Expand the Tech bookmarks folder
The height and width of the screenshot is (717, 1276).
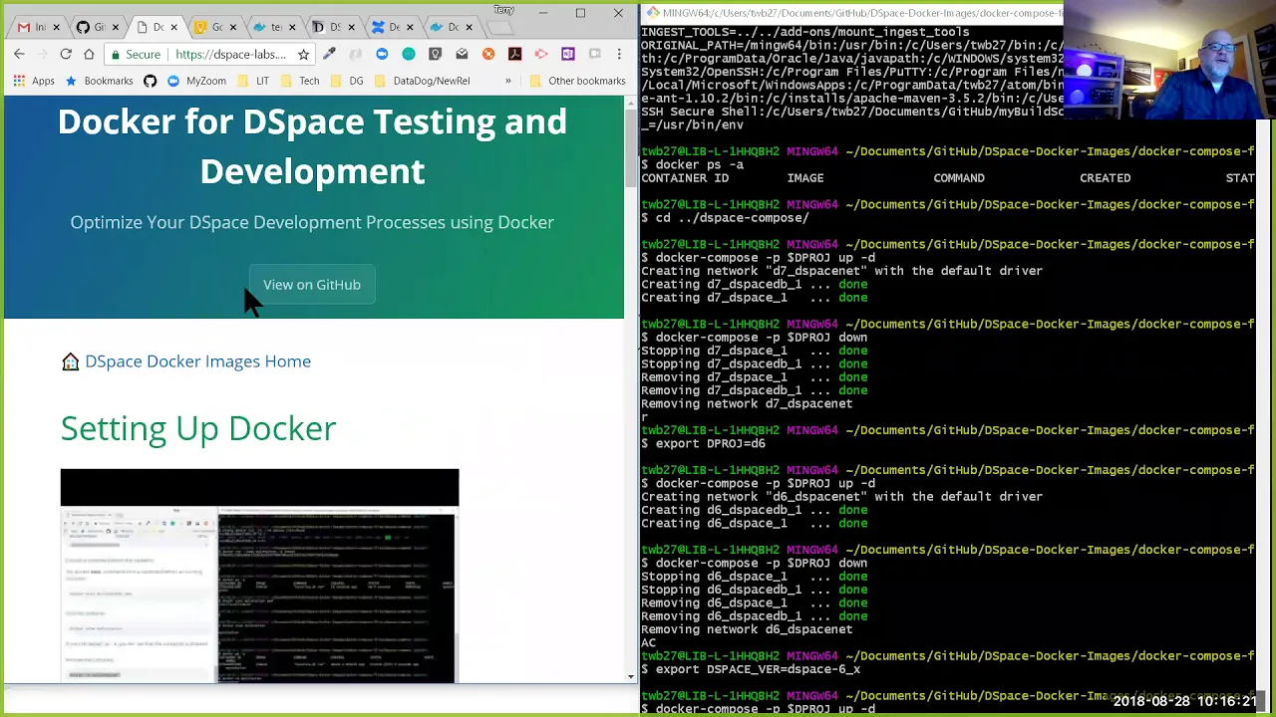[299, 81]
